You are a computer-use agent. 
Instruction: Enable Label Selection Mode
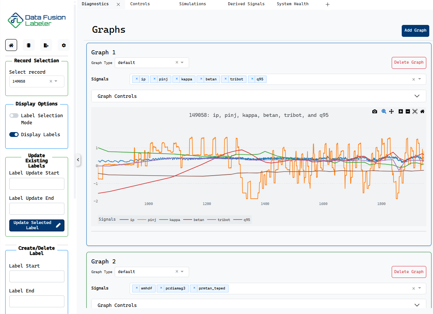tap(14, 115)
